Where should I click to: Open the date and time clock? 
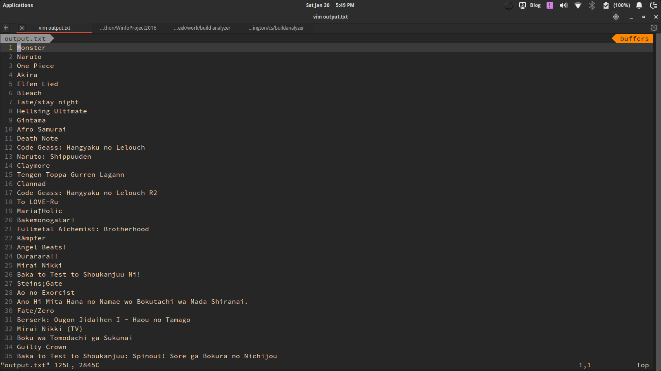coord(330,5)
